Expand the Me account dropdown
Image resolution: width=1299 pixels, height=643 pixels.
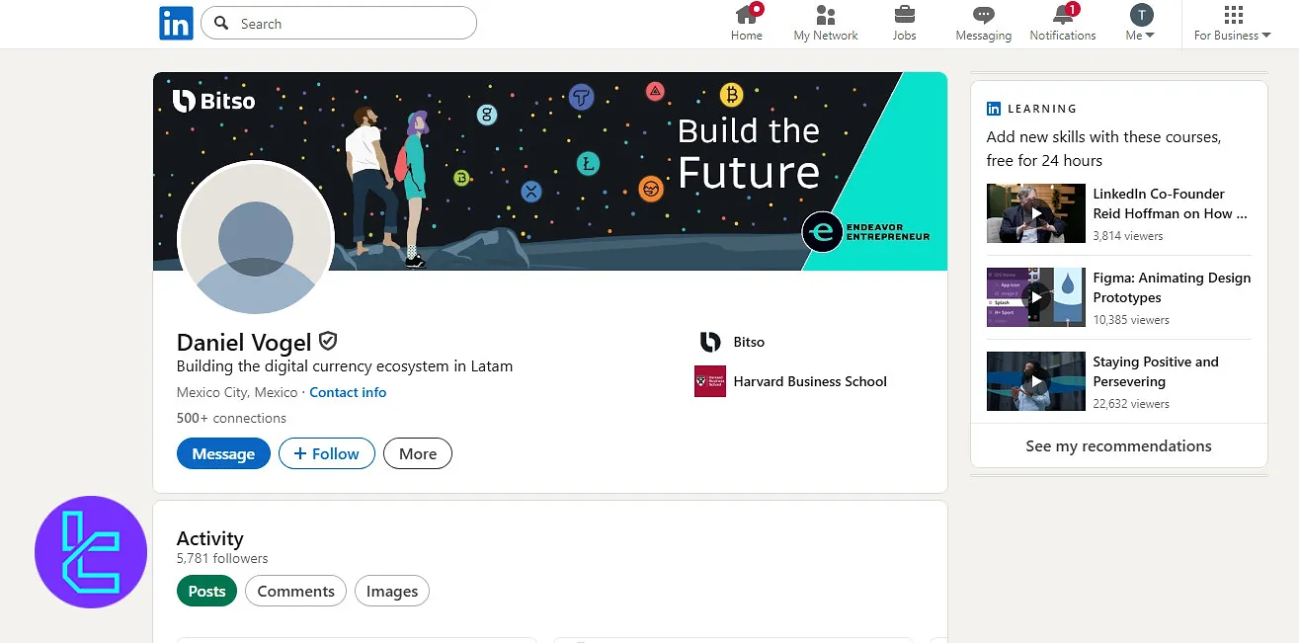point(1141,24)
